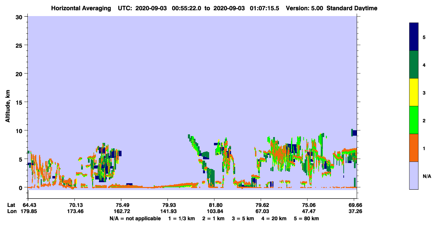Screen dimensions: 445x228
Task: Click the color bar label 1
Action: [x=424, y=148]
